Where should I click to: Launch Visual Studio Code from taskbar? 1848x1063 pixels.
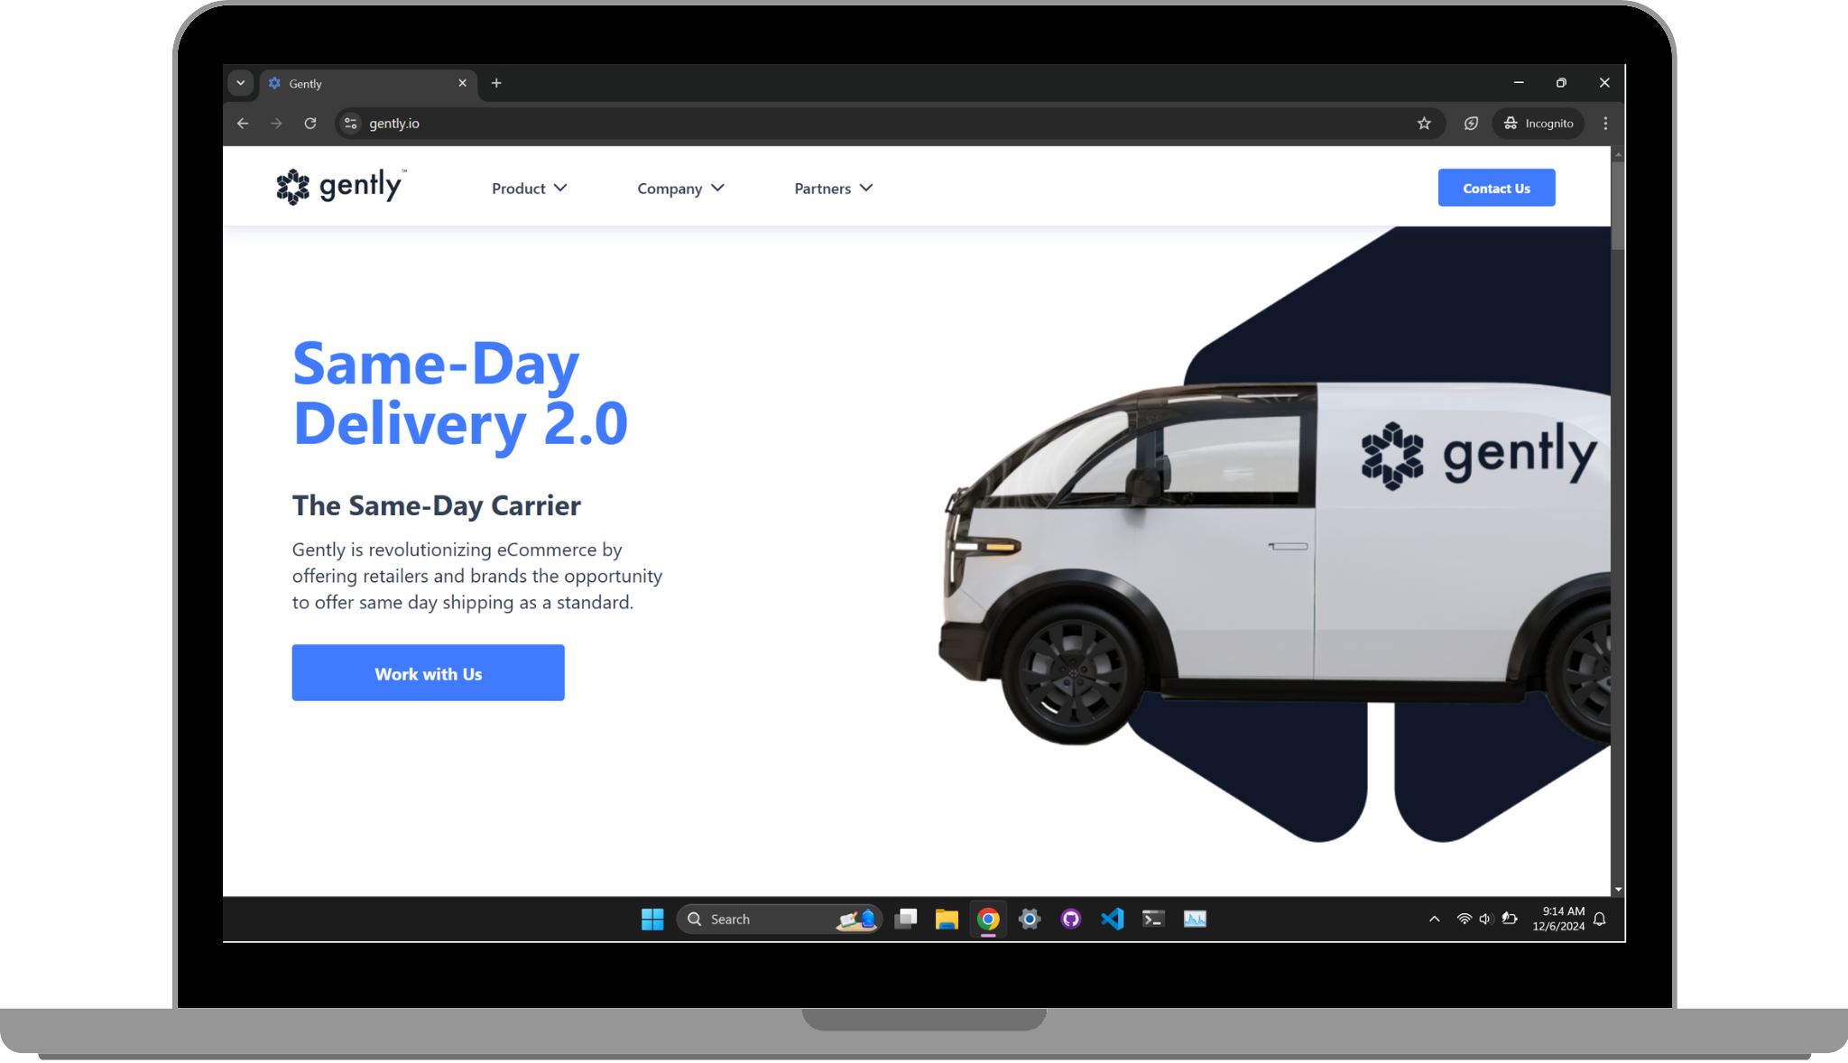click(1113, 920)
